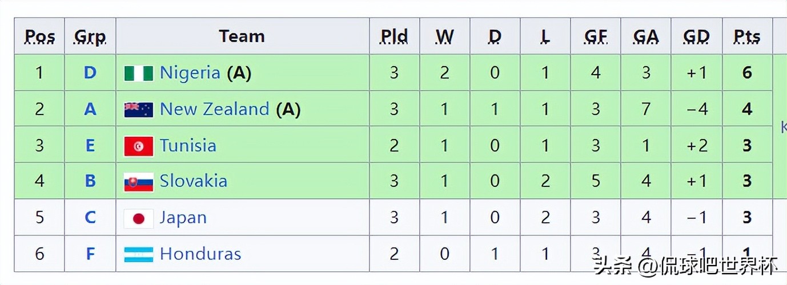Open the Slovakia team link
The height and width of the screenshot is (285, 787).
(x=194, y=182)
